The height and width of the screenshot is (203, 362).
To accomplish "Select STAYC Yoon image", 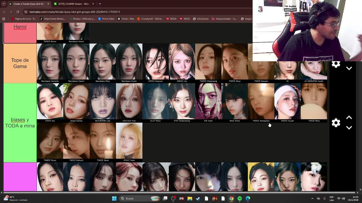I will click(129, 142).
